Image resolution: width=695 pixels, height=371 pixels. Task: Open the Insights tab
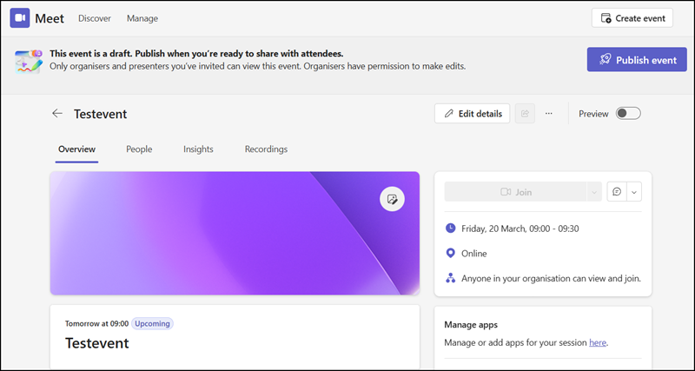[x=198, y=149]
